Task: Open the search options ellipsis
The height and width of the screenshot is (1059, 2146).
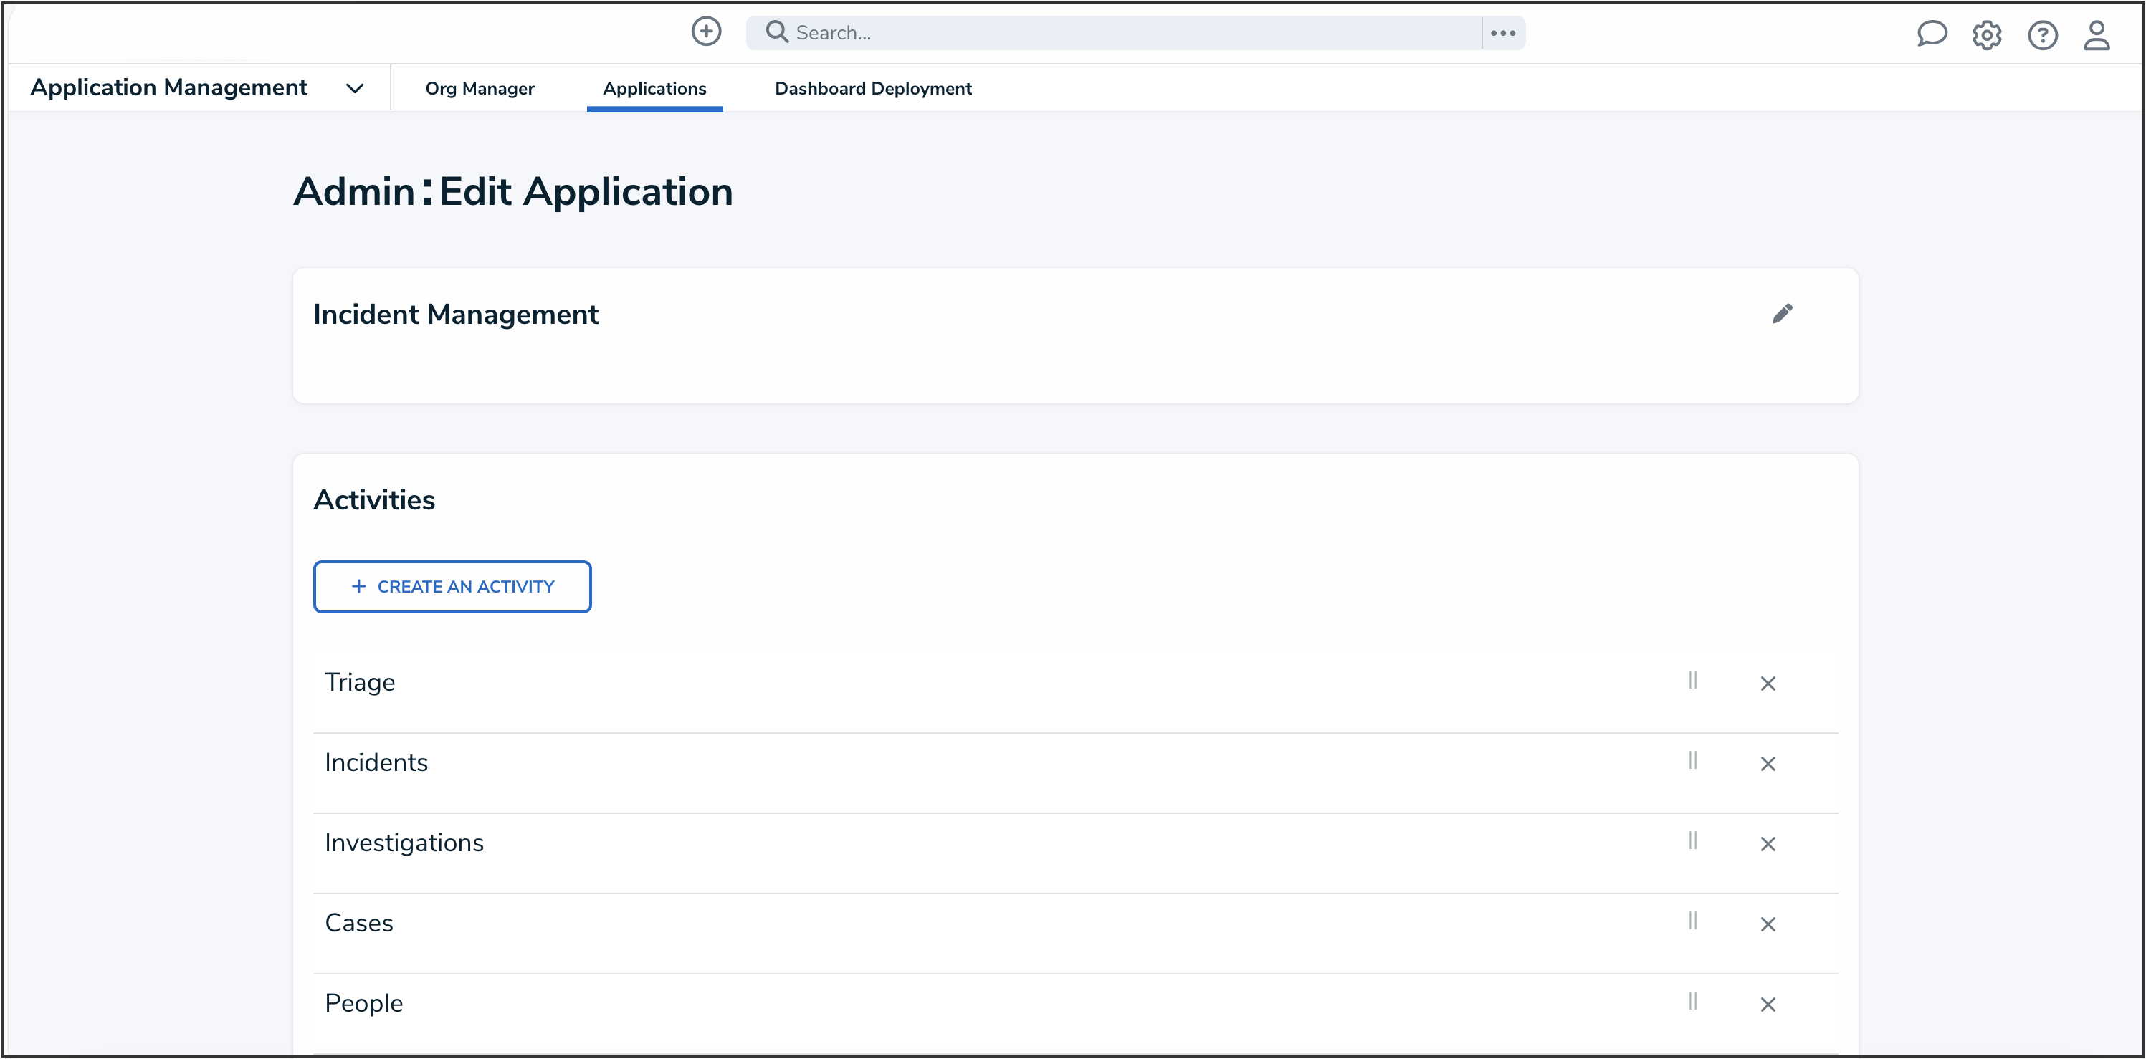Action: [x=1503, y=32]
